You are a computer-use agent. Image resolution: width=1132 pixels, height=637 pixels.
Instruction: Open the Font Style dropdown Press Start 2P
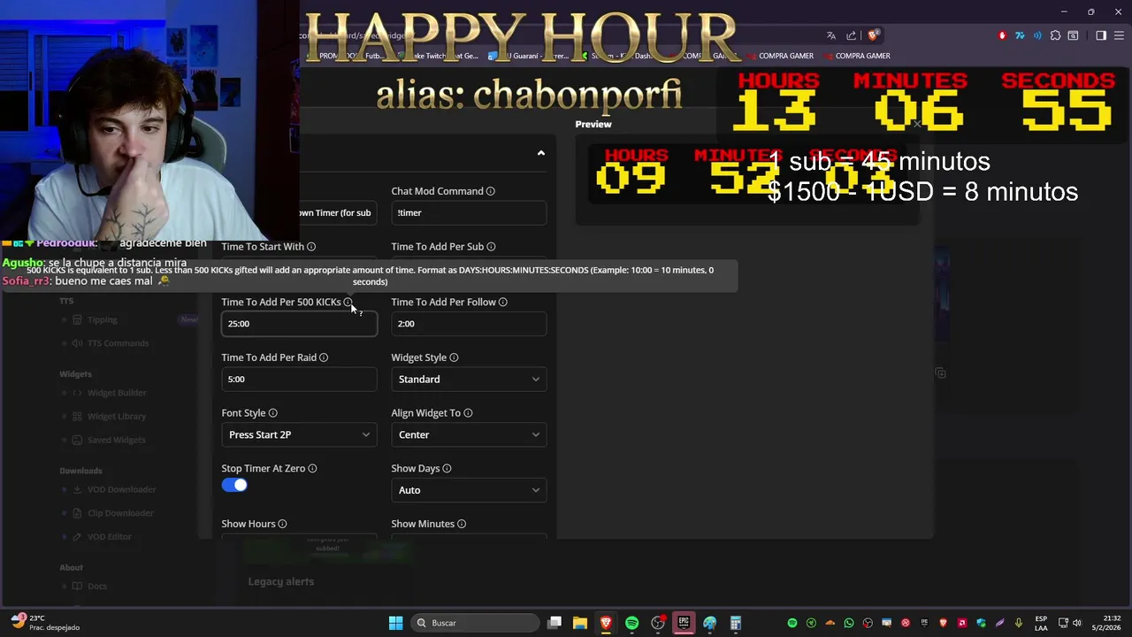[299, 435]
